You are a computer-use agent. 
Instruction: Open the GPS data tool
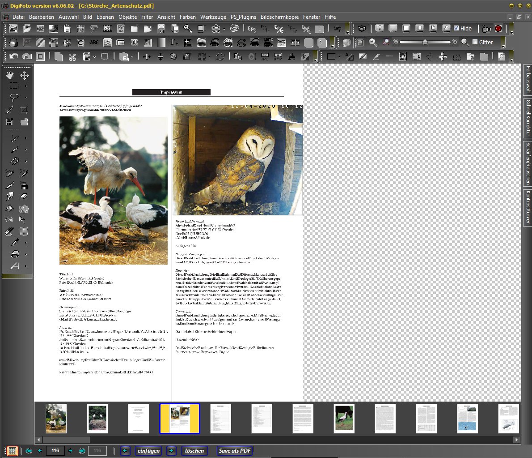tap(252, 29)
